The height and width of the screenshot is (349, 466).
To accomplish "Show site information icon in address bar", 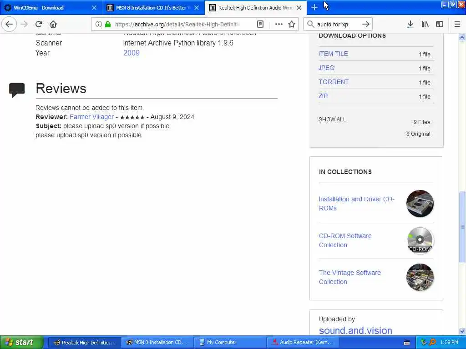I will 99,25.
